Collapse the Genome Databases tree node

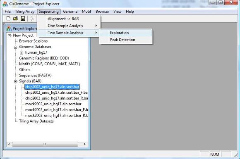point(15,47)
